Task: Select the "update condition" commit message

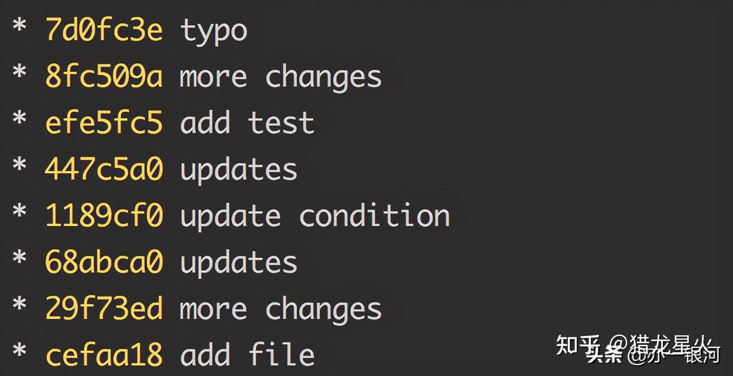Action: (x=315, y=217)
